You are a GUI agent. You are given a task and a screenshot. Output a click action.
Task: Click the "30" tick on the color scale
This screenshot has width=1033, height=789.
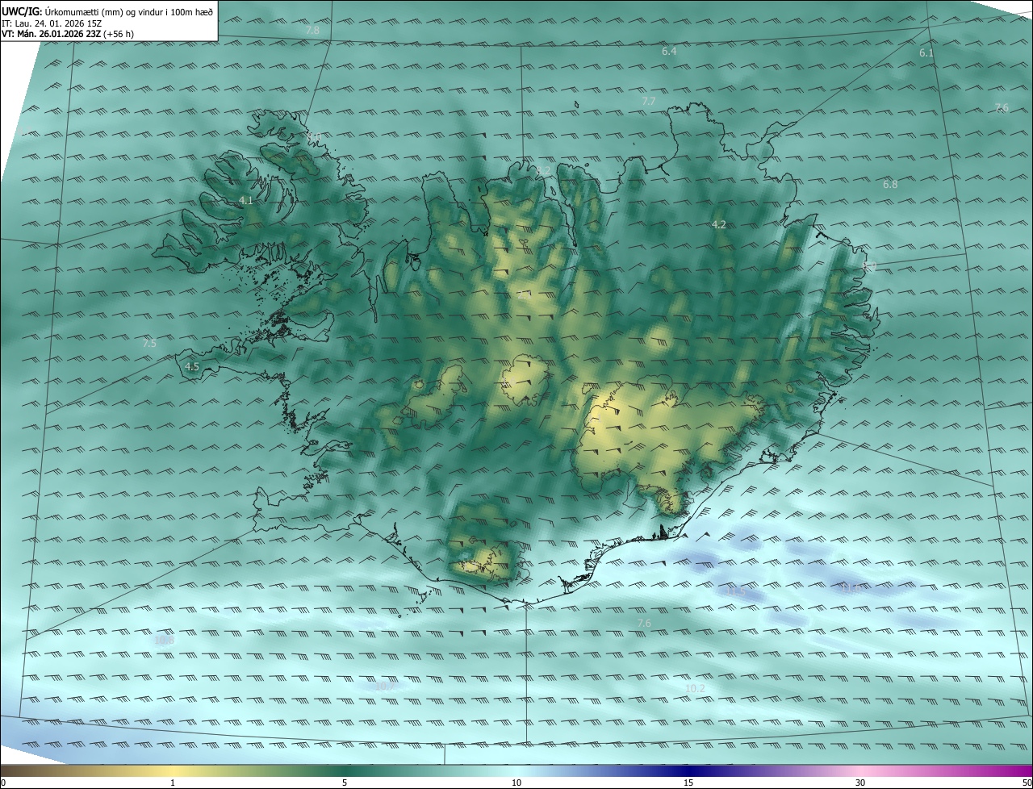coord(860,783)
